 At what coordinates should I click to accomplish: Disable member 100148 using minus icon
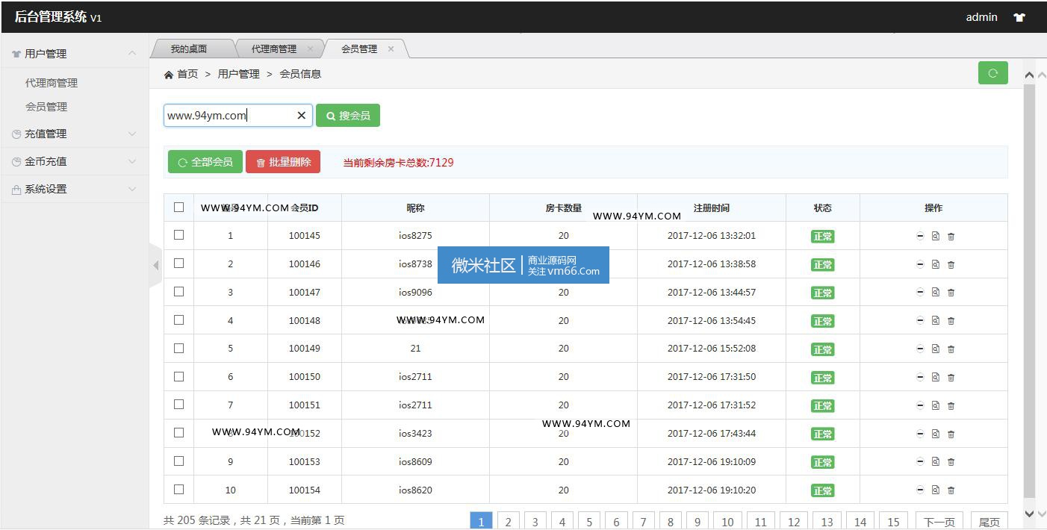click(x=920, y=320)
